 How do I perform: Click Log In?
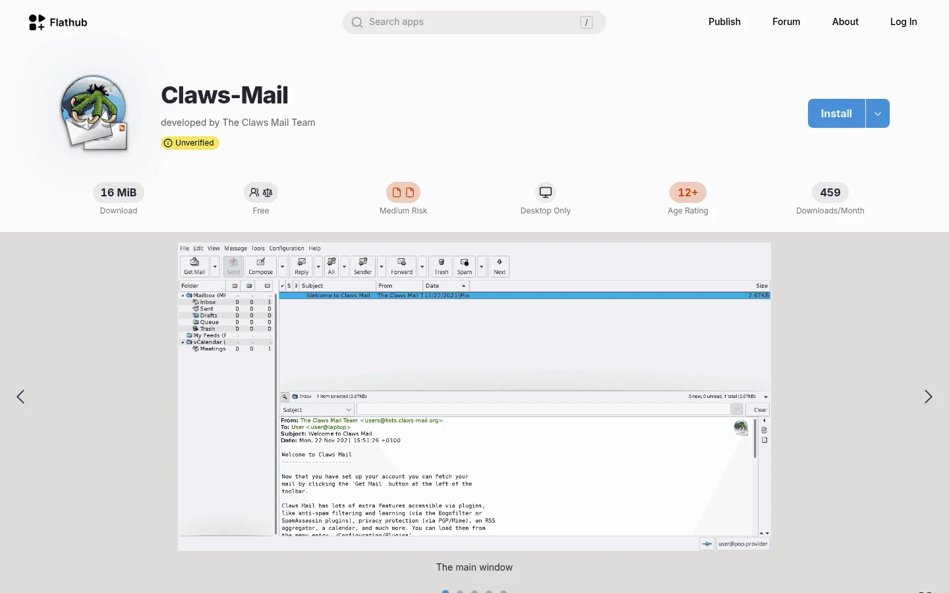(x=904, y=22)
